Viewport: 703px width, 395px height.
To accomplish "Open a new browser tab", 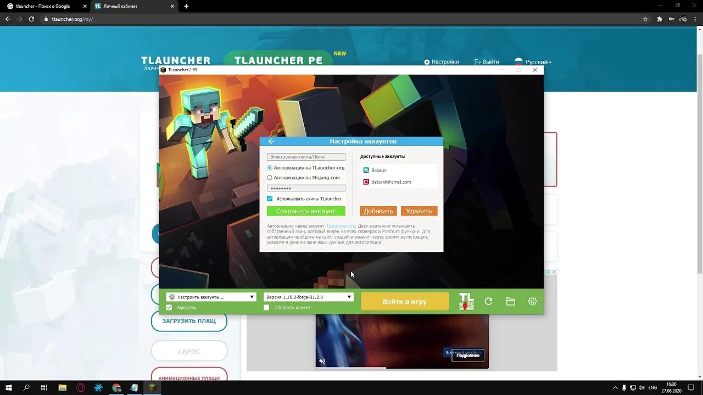I will [x=186, y=6].
